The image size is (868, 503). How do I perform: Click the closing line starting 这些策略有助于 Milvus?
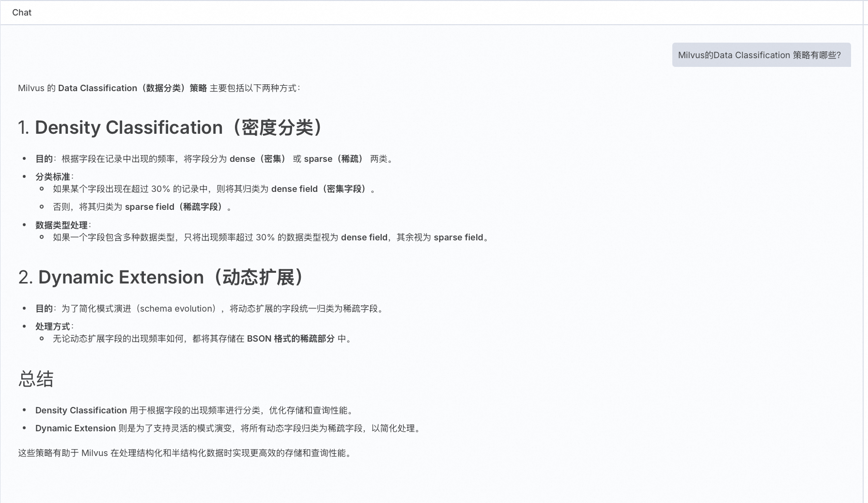[185, 453]
